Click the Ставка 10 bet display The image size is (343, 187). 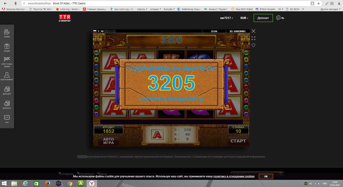coord(238,129)
